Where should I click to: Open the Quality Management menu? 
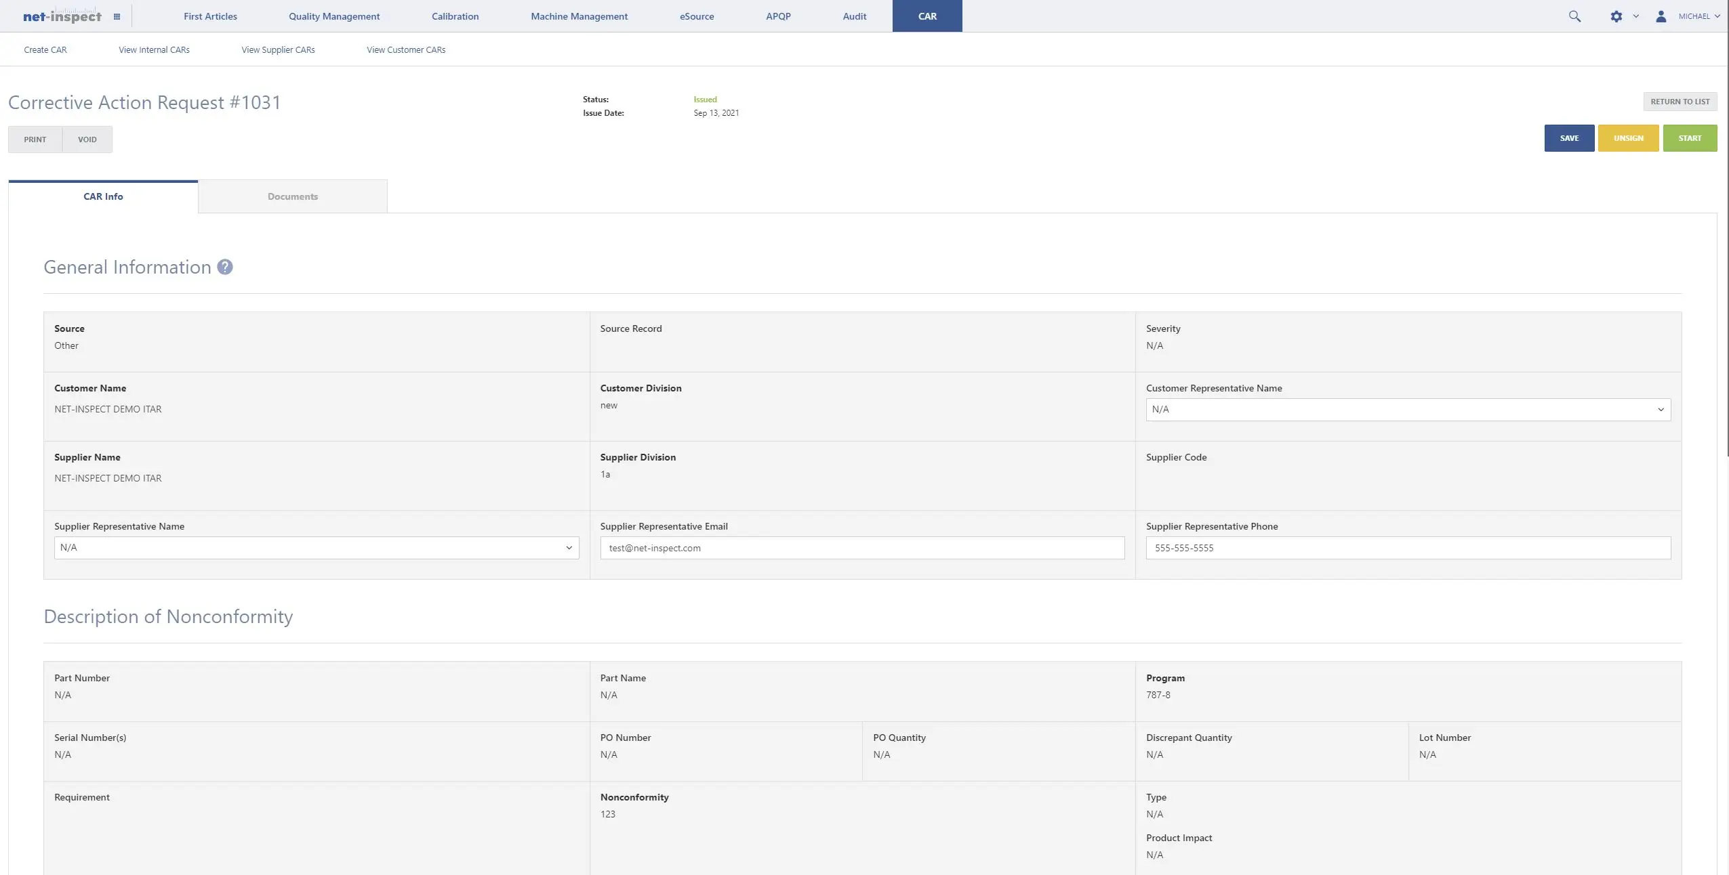coord(334,16)
